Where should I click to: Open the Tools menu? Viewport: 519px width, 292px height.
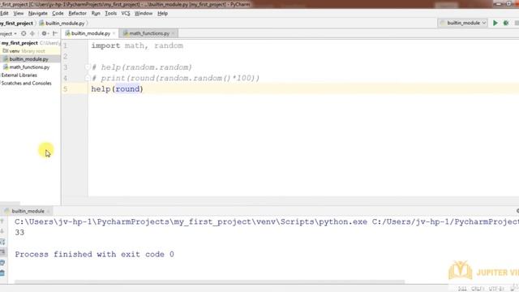(110, 13)
